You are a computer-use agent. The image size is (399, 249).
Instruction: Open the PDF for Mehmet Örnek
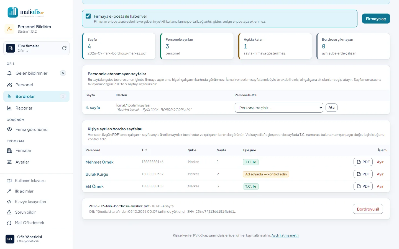click(363, 162)
